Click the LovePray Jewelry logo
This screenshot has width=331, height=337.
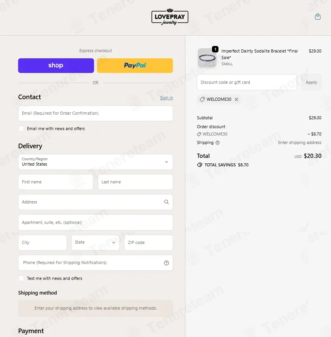170,17
